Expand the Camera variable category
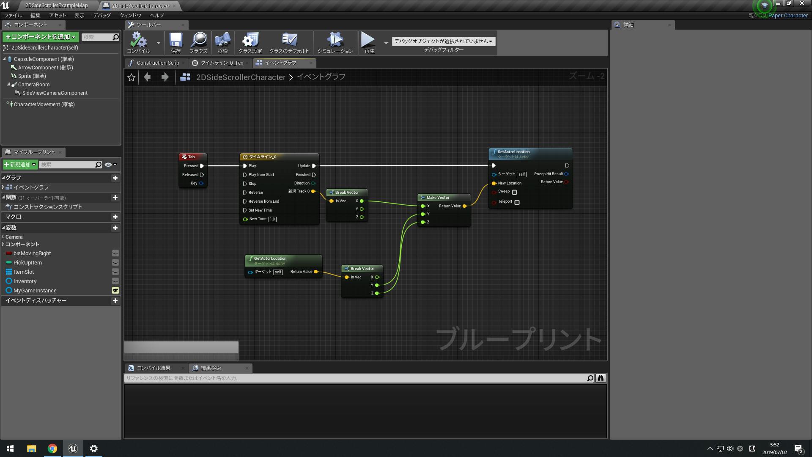Image resolution: width=812 pixels, height=457 pixels. coord(3,237)
